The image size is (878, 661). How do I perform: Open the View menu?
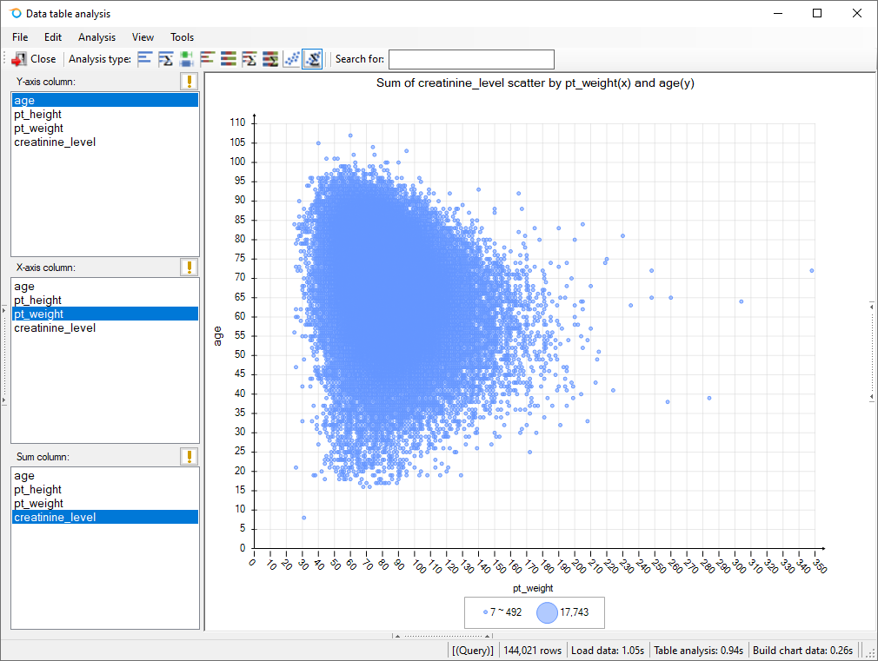tap(143, 37)
